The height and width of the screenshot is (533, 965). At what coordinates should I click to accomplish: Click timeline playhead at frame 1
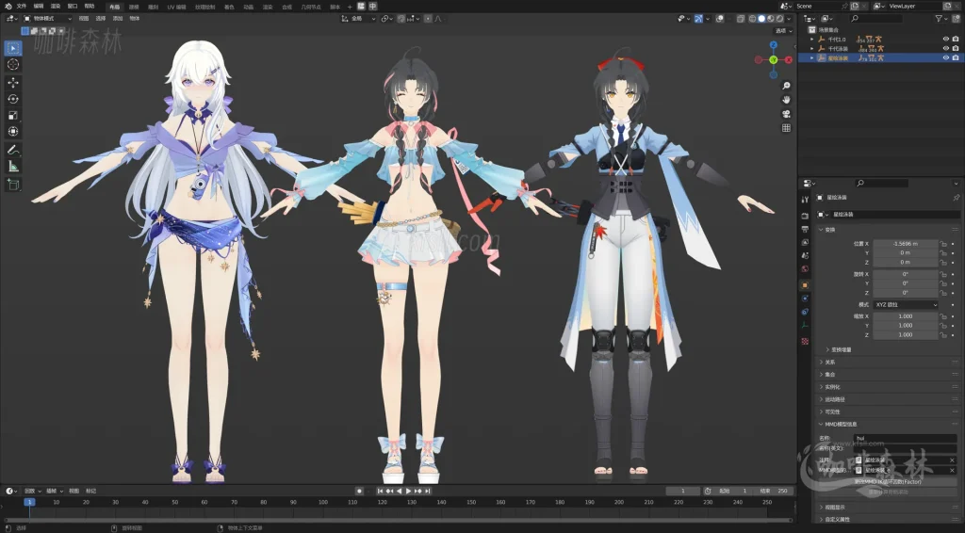(x=29, y=502)
